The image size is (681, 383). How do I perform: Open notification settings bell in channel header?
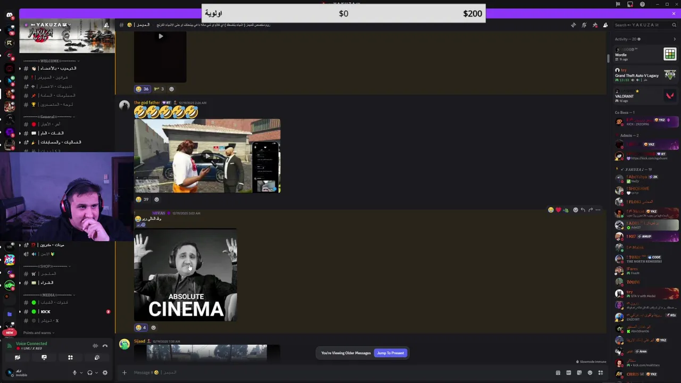pyautogui.click(x=584, y=25)
